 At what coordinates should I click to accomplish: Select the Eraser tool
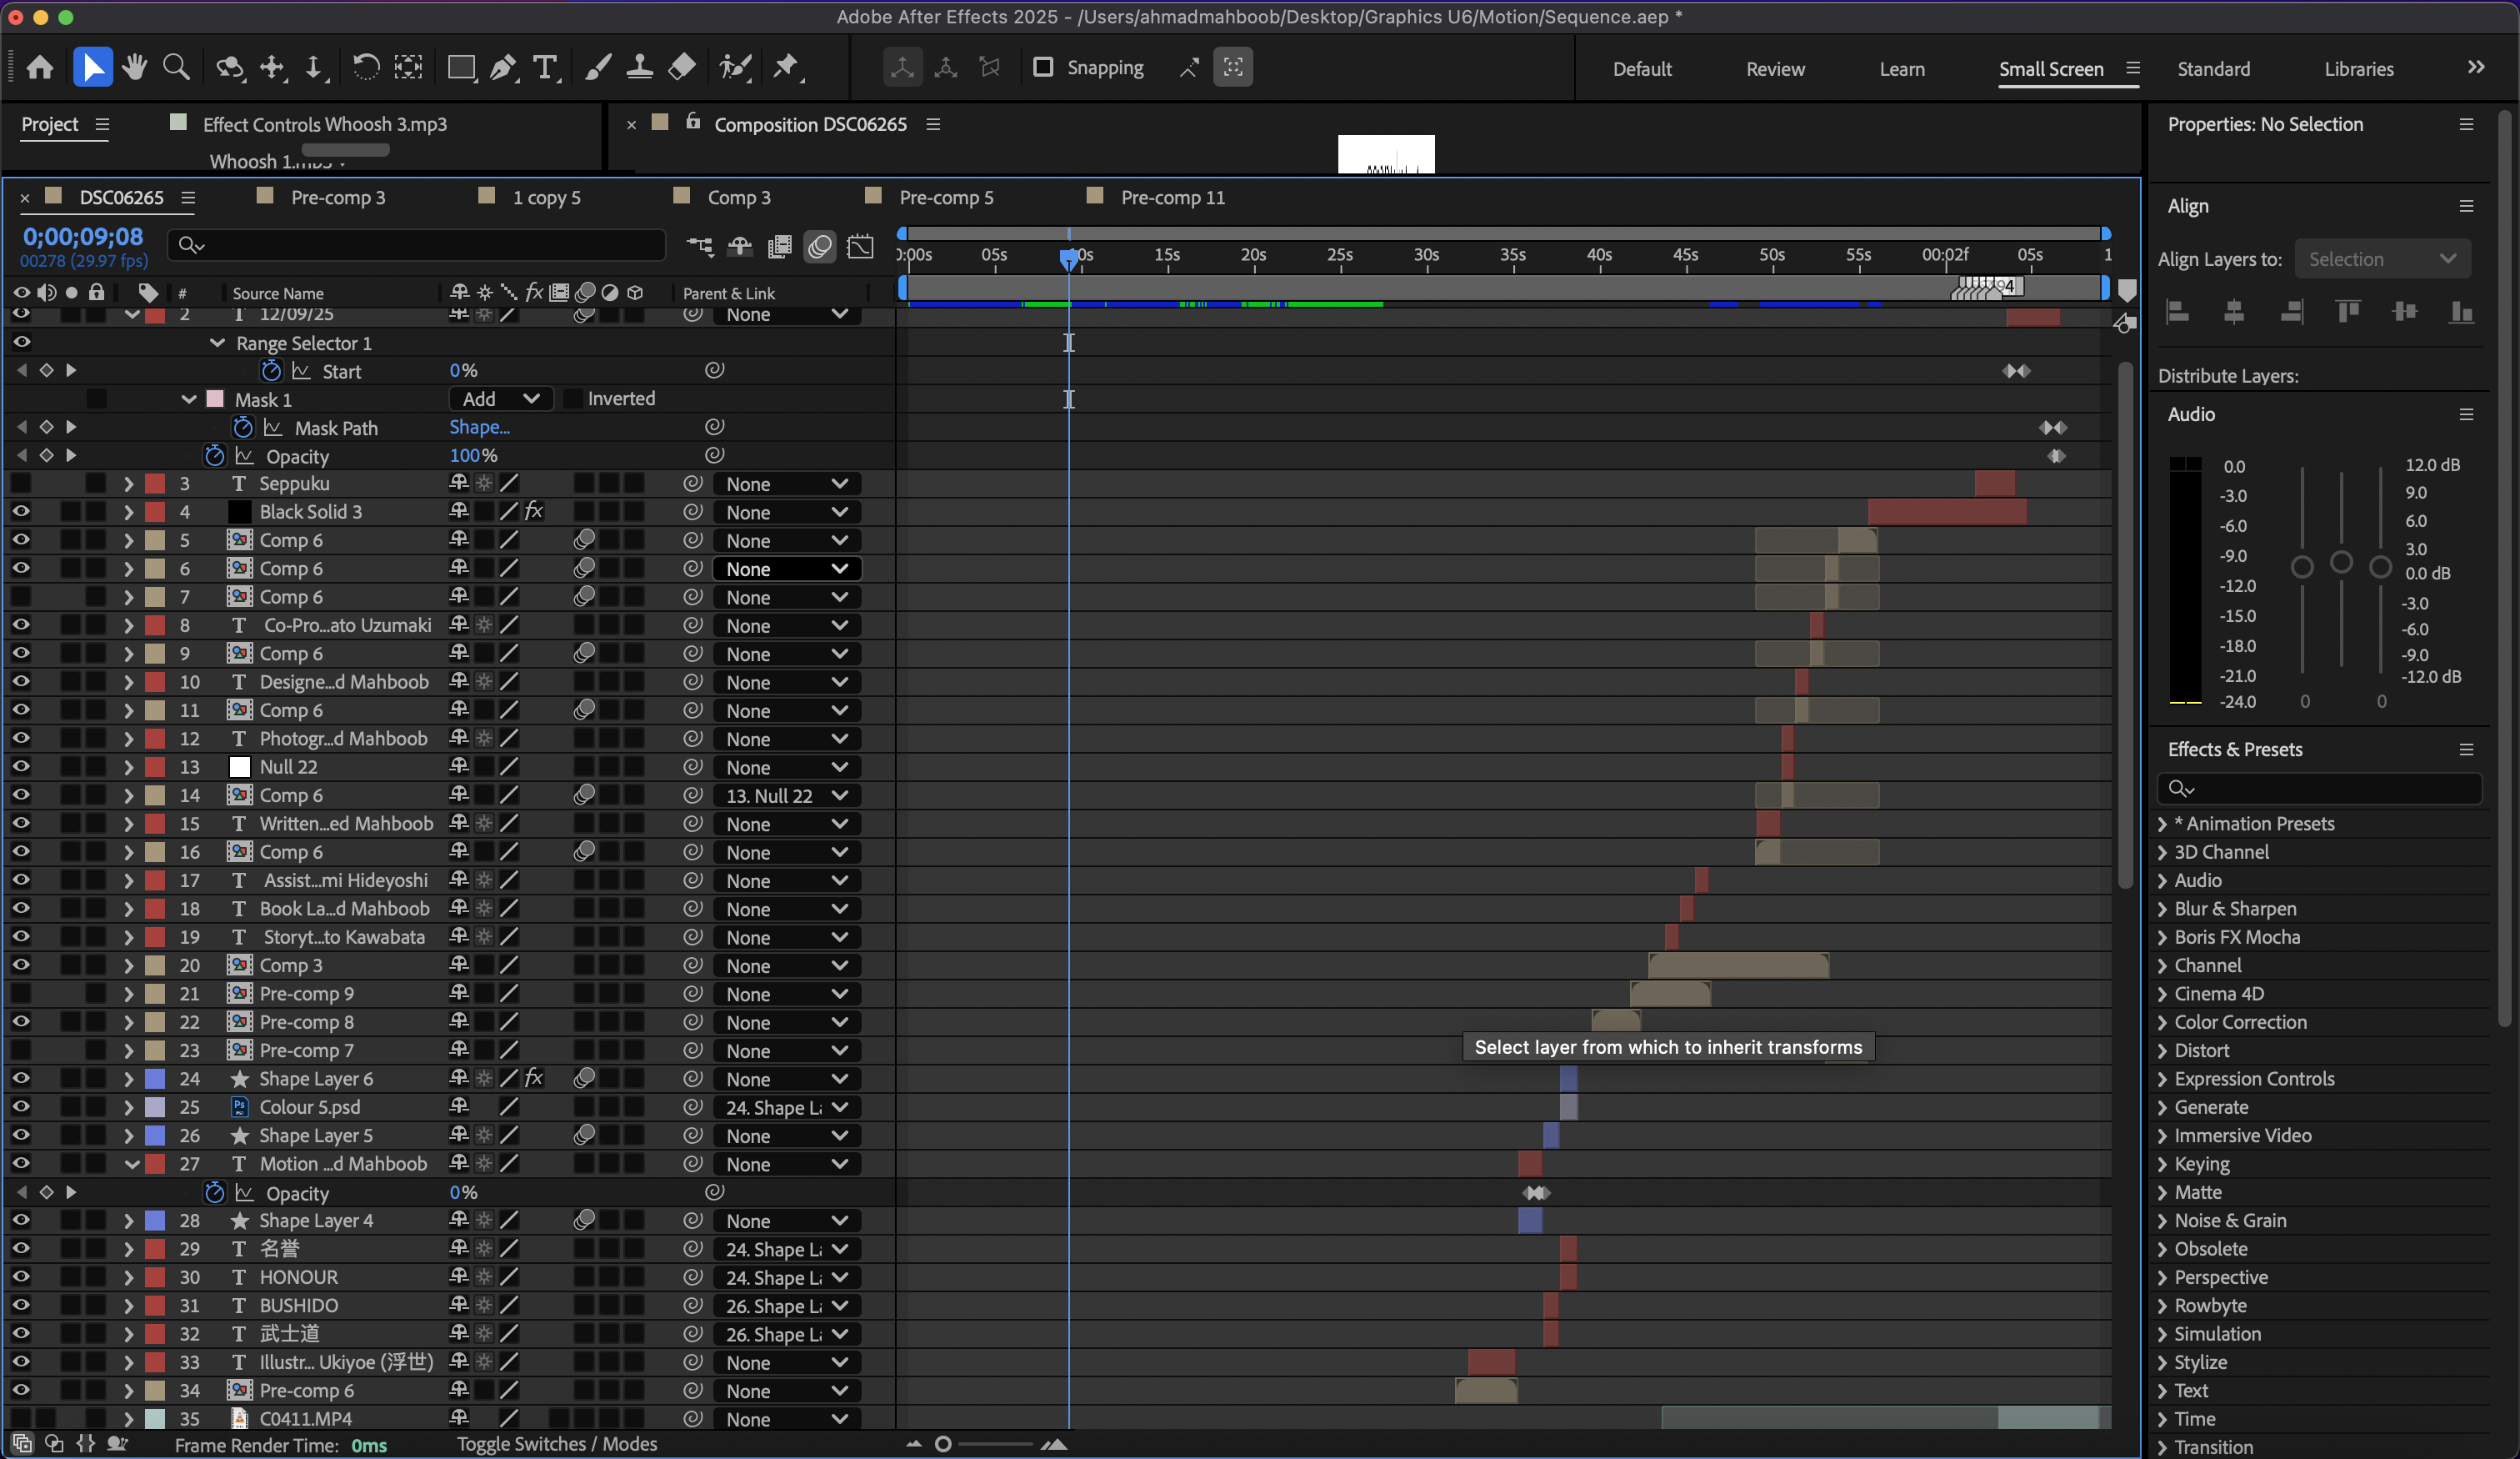(x=681, y=67)
